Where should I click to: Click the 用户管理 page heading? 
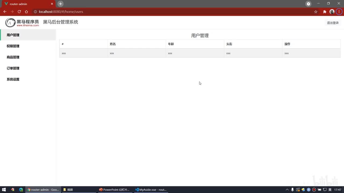pyautogui.click(x=200, y=35)
